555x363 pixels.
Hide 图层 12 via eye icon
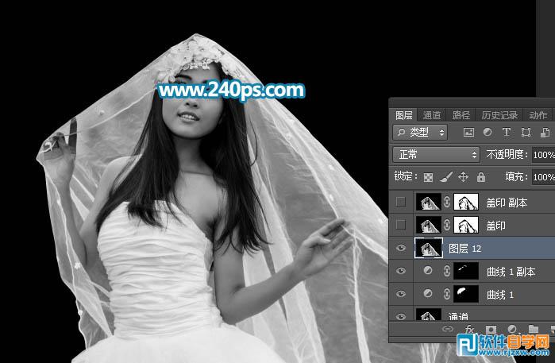click(401, 248)
